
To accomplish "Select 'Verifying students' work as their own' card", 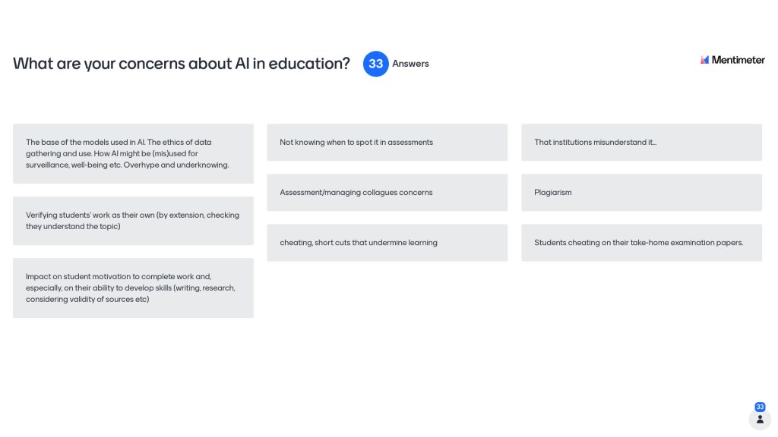I will tap(133, 220).
